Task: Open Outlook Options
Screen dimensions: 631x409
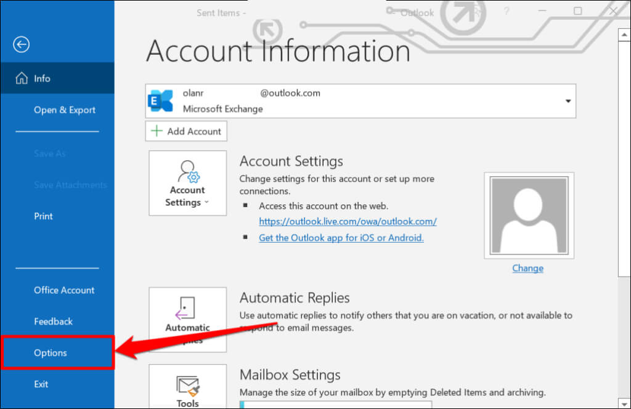Action: 51,353
